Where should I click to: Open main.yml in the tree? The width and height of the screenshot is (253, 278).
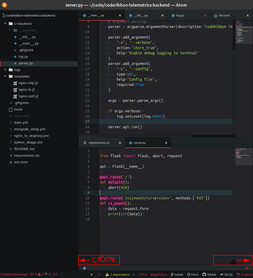pos(21,122)
